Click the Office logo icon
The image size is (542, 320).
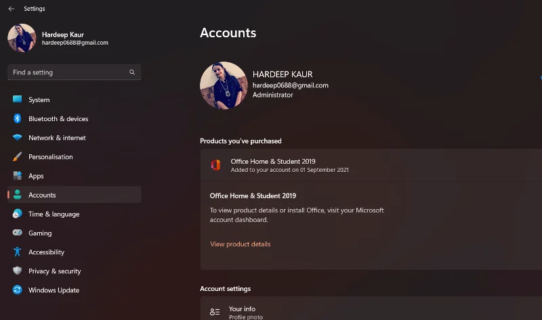(x=215, y=165)
